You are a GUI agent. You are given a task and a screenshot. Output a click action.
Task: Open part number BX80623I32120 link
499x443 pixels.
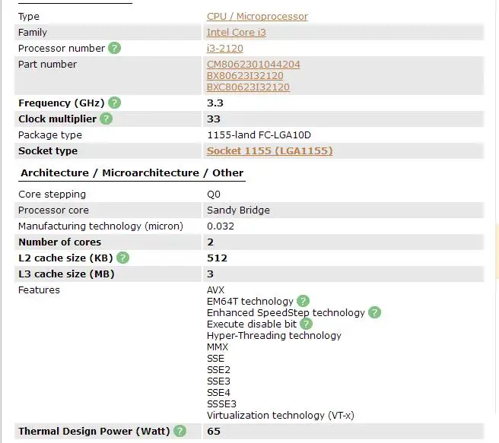(x=245, y=76)
